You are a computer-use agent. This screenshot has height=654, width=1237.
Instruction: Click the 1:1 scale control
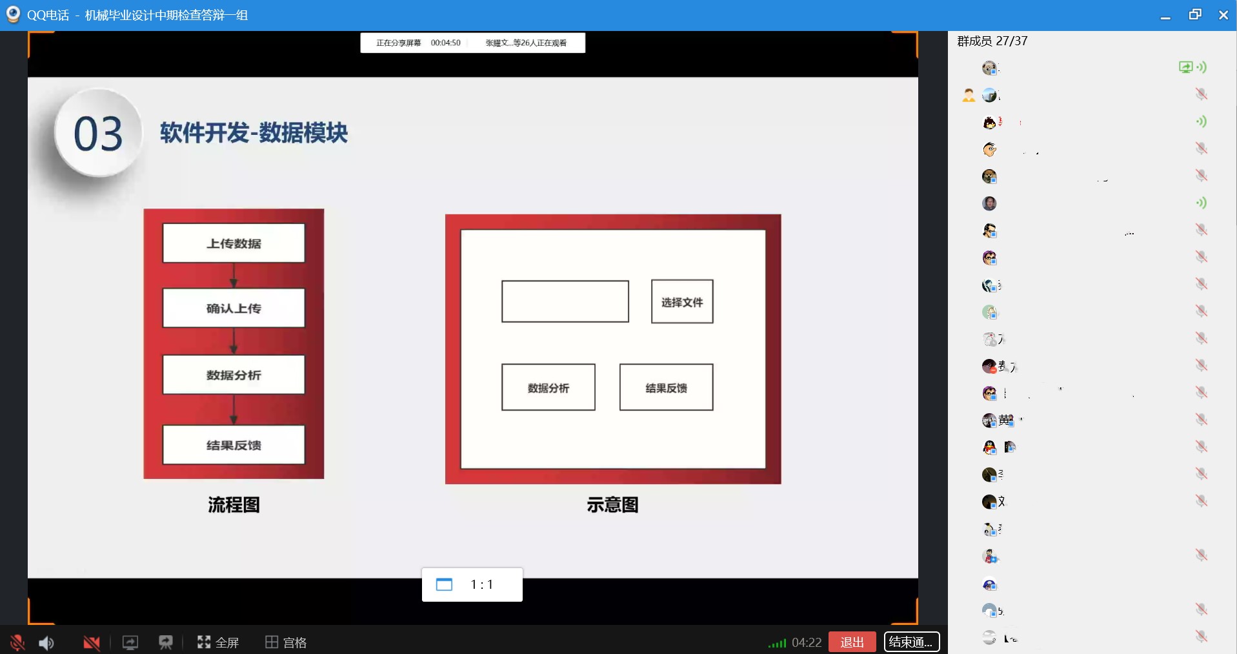[x=481, y=585]
